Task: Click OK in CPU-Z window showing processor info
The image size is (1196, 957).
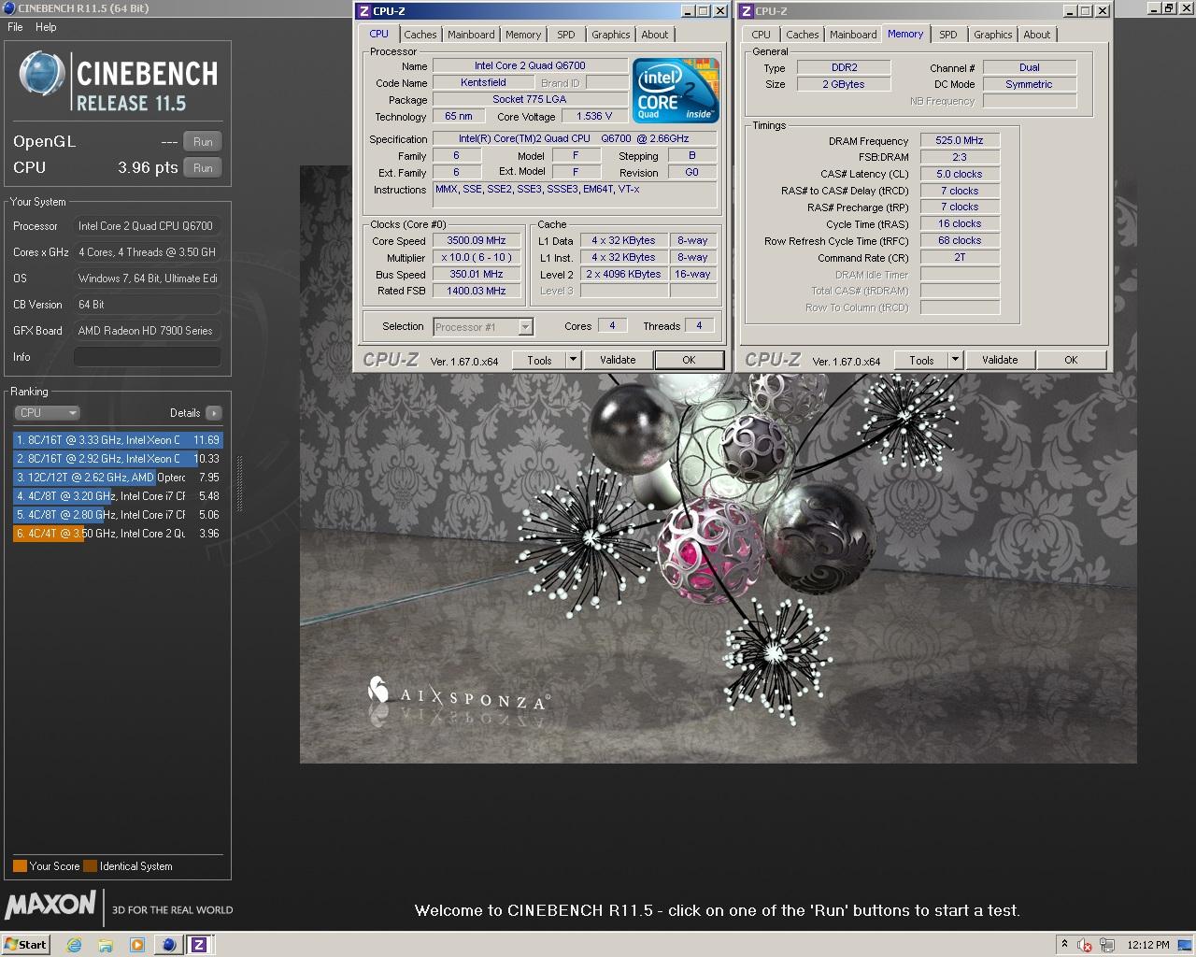Action: 689,361
